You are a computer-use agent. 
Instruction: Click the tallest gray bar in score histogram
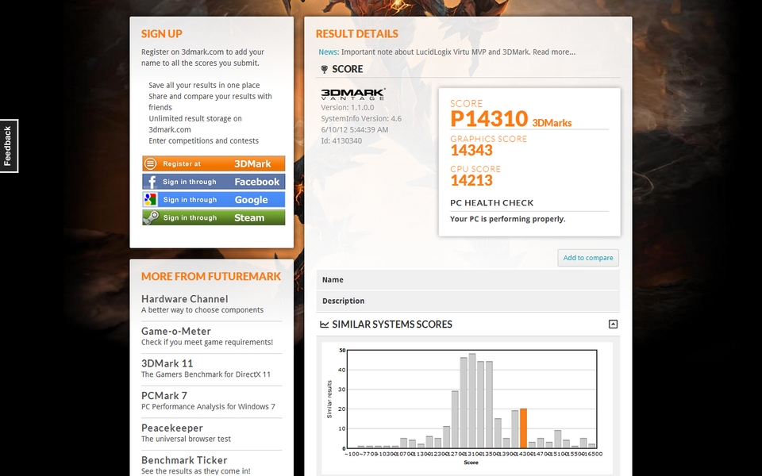tap(471, 401)
